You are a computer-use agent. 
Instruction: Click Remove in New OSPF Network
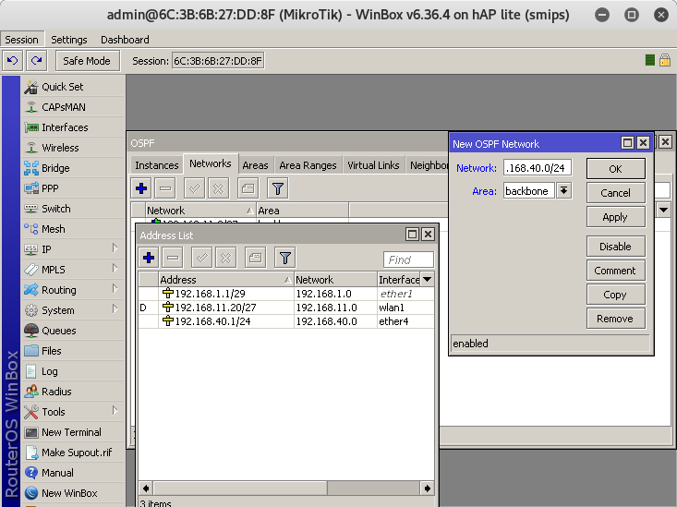[x=616, y=319]
